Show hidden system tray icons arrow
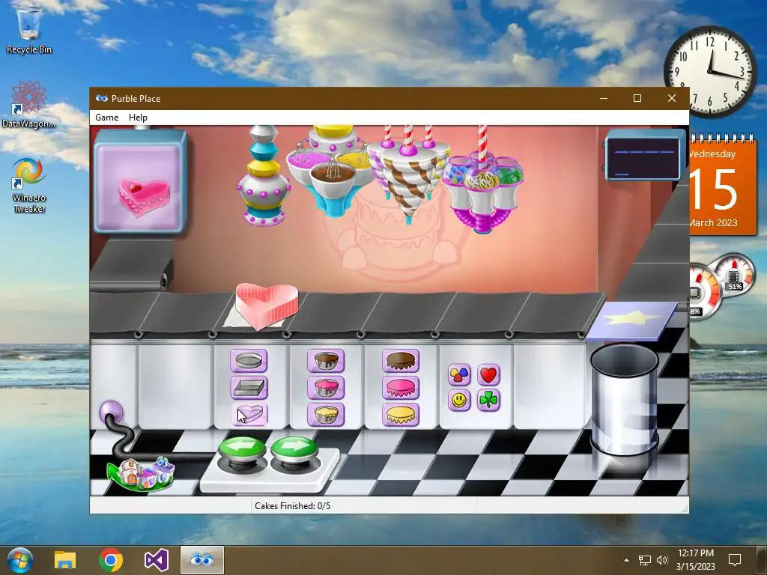The height and width of the screenshot is (575, 767). (627, 560)
